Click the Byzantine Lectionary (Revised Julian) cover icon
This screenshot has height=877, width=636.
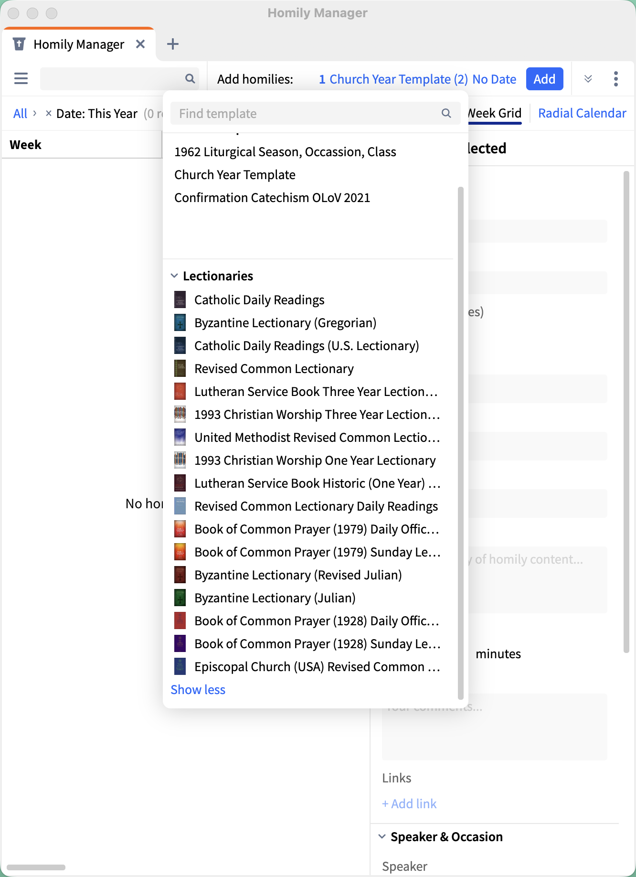pos(180,575)
